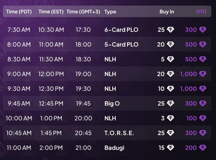
Task: Click the Type column header
Action: point(110,12)
